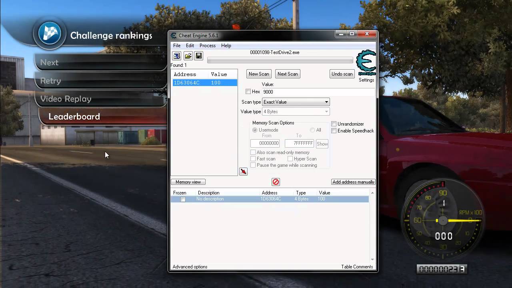Select Next in the game menu
Viewport: 512px width, 288px height.
pos(100,62)
